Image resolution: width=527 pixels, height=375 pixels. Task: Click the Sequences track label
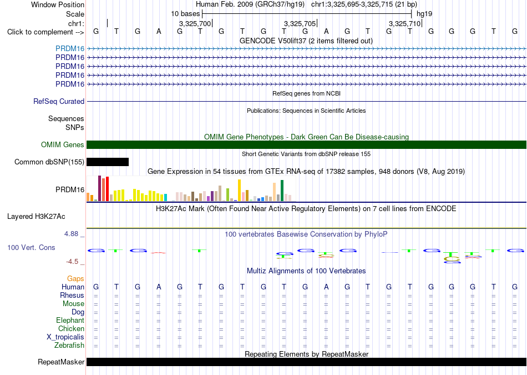point(66,118)
